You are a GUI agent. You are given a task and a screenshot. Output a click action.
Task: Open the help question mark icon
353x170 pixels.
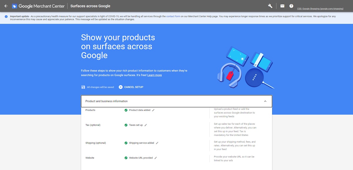pyautogui.click(x=291, y=6)
